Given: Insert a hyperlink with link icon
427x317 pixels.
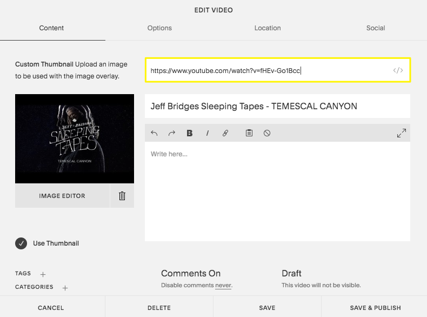Looking at the screenshot, I should point(225,133).
